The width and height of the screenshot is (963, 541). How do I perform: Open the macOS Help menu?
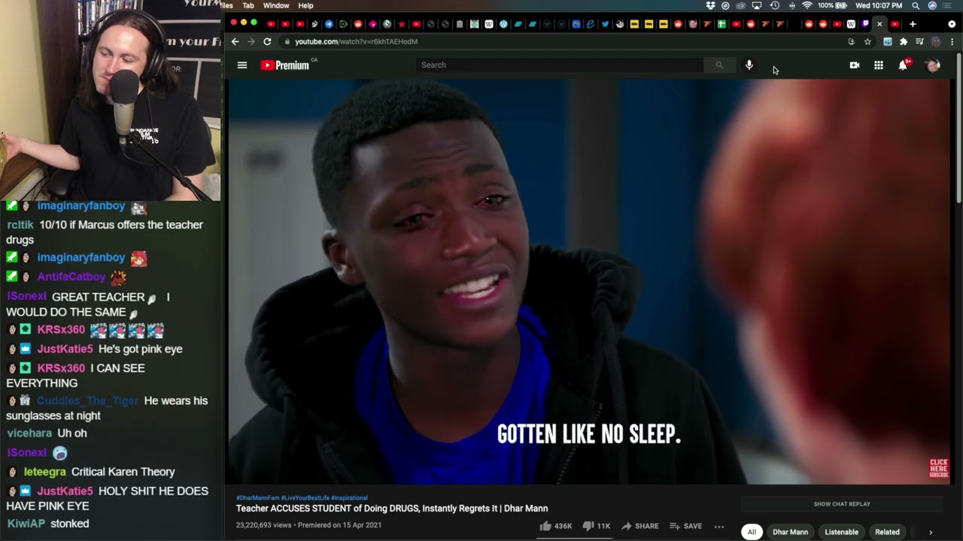tap(305, 5)
